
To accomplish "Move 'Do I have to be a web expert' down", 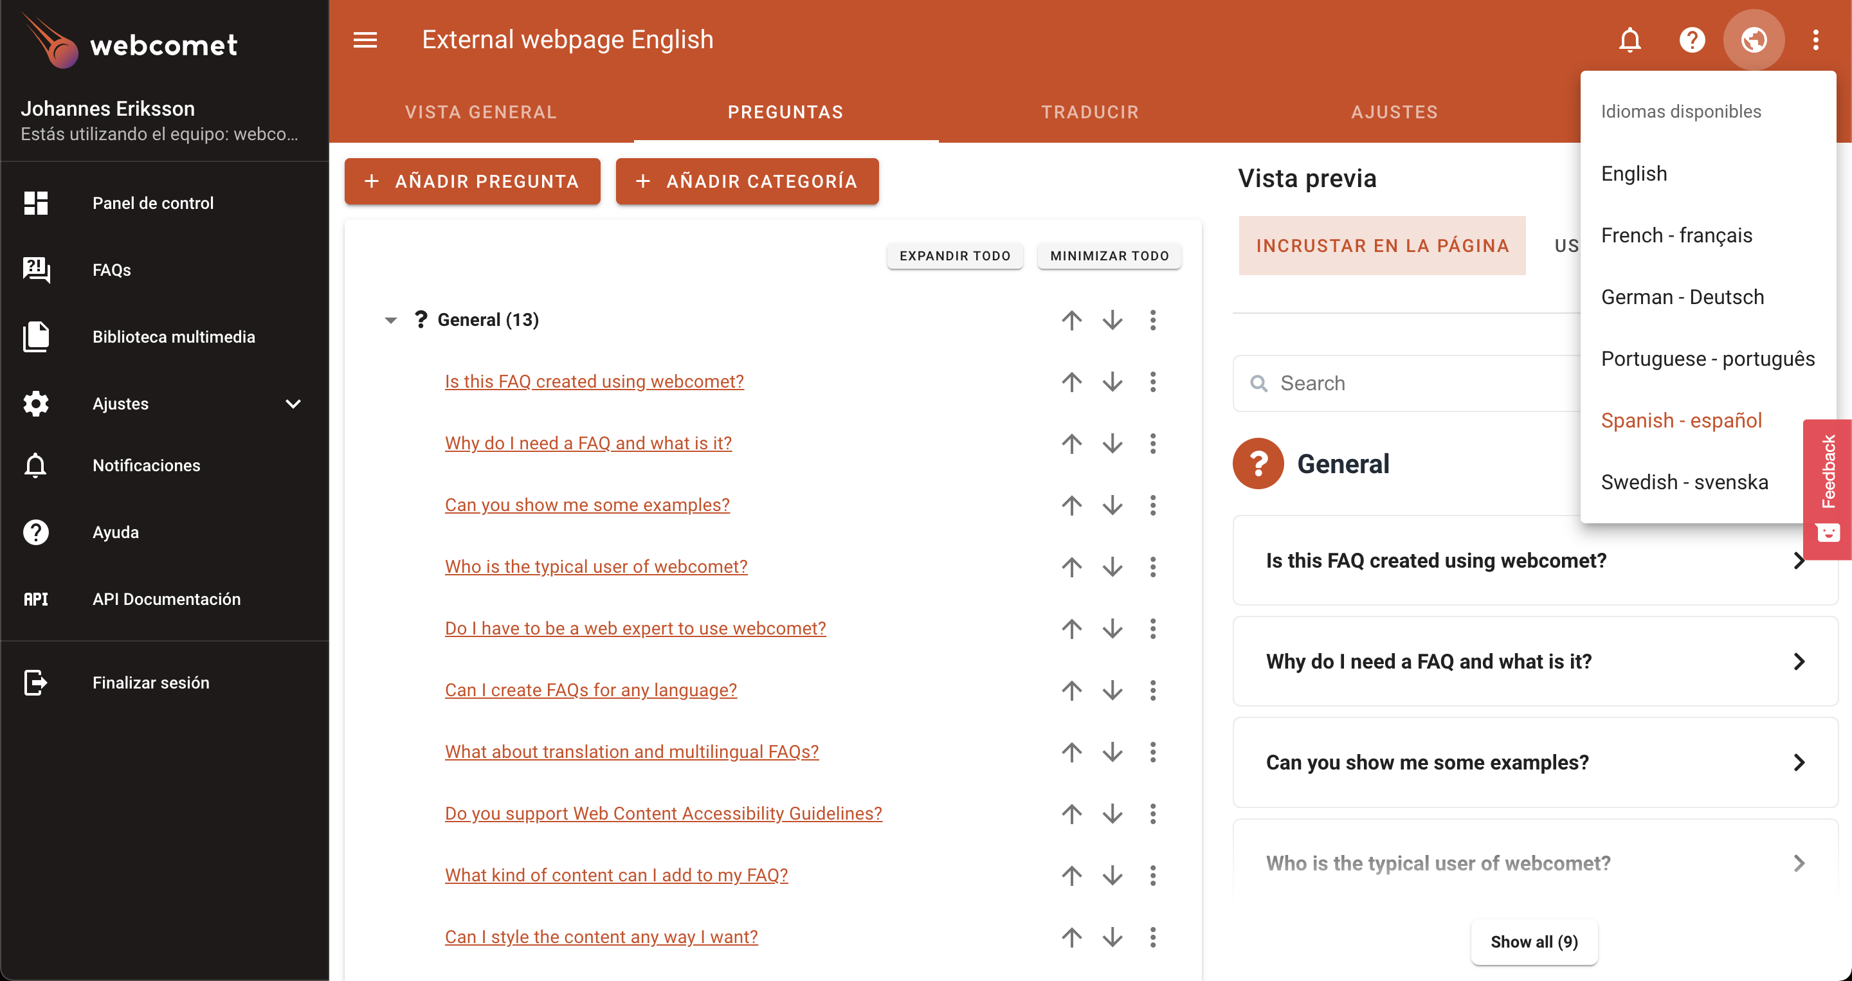I will tap(1112, 629).
